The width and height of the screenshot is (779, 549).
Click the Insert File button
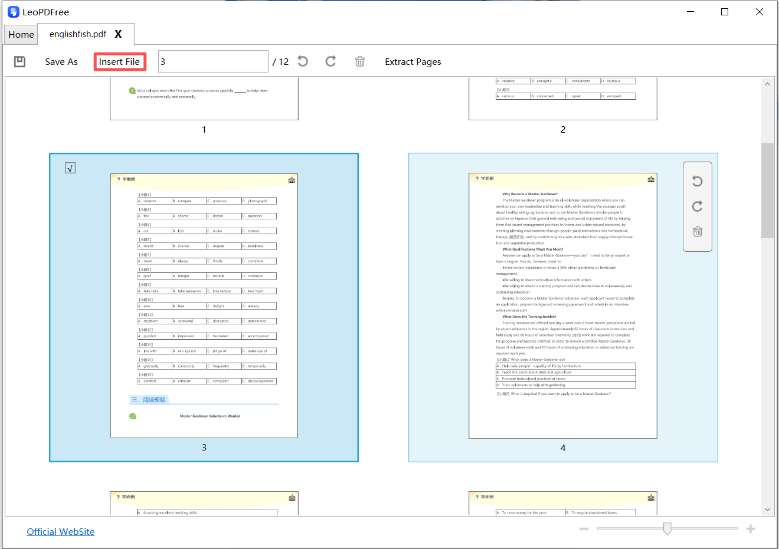coord(120,61)
